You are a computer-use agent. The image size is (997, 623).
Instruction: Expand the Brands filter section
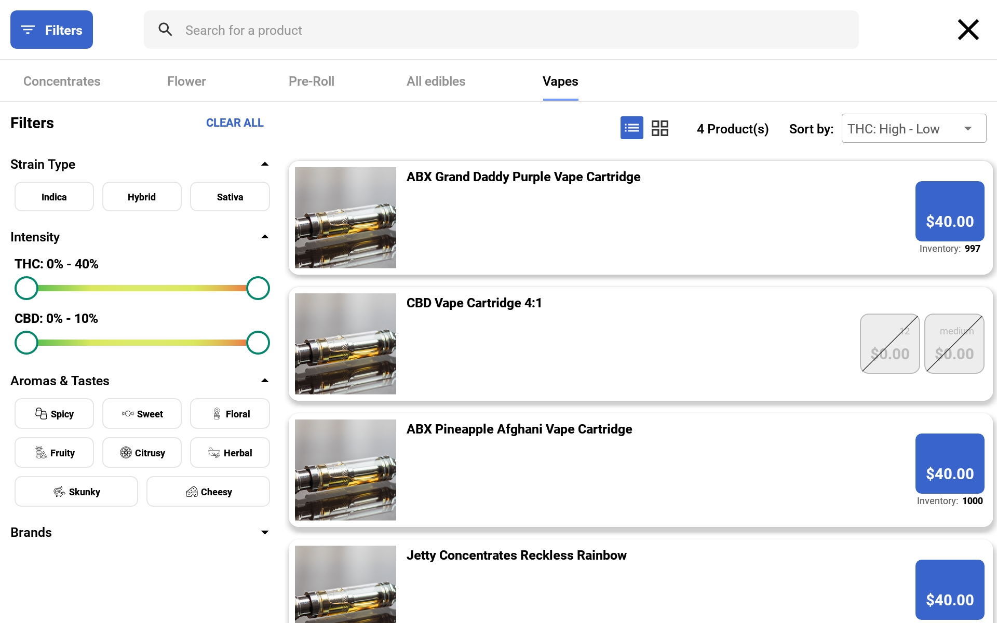point(264,532)
